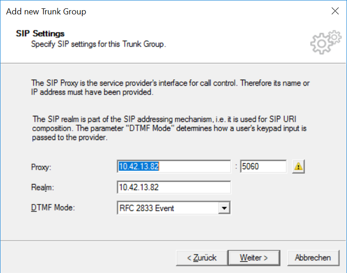Click the paragraph beginning 'The SIP realm is'
The image size is (347, 273).
[169, 128]
